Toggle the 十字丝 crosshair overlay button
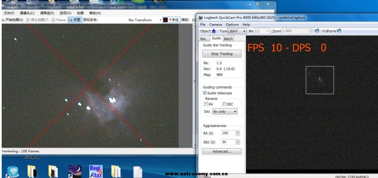378x178 pixels. pos(171,20)
